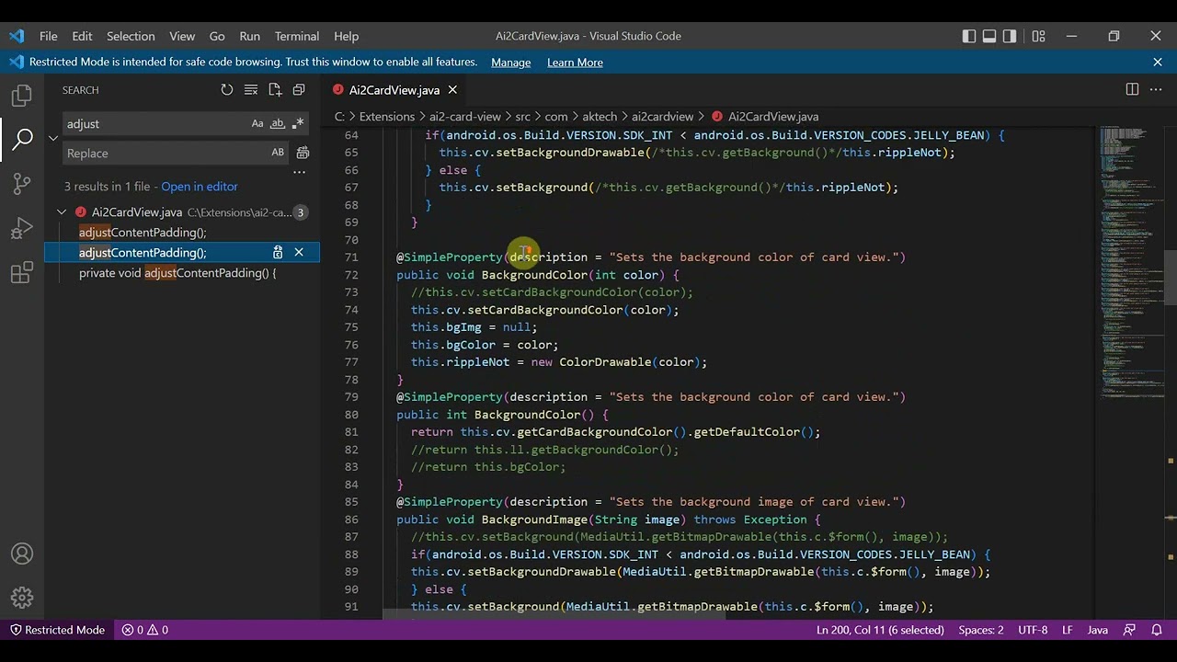Open the Explorer view in the activity bar
Image resolution: width=1177 pixels, height=662 pixels.
(x=22, y=96)
